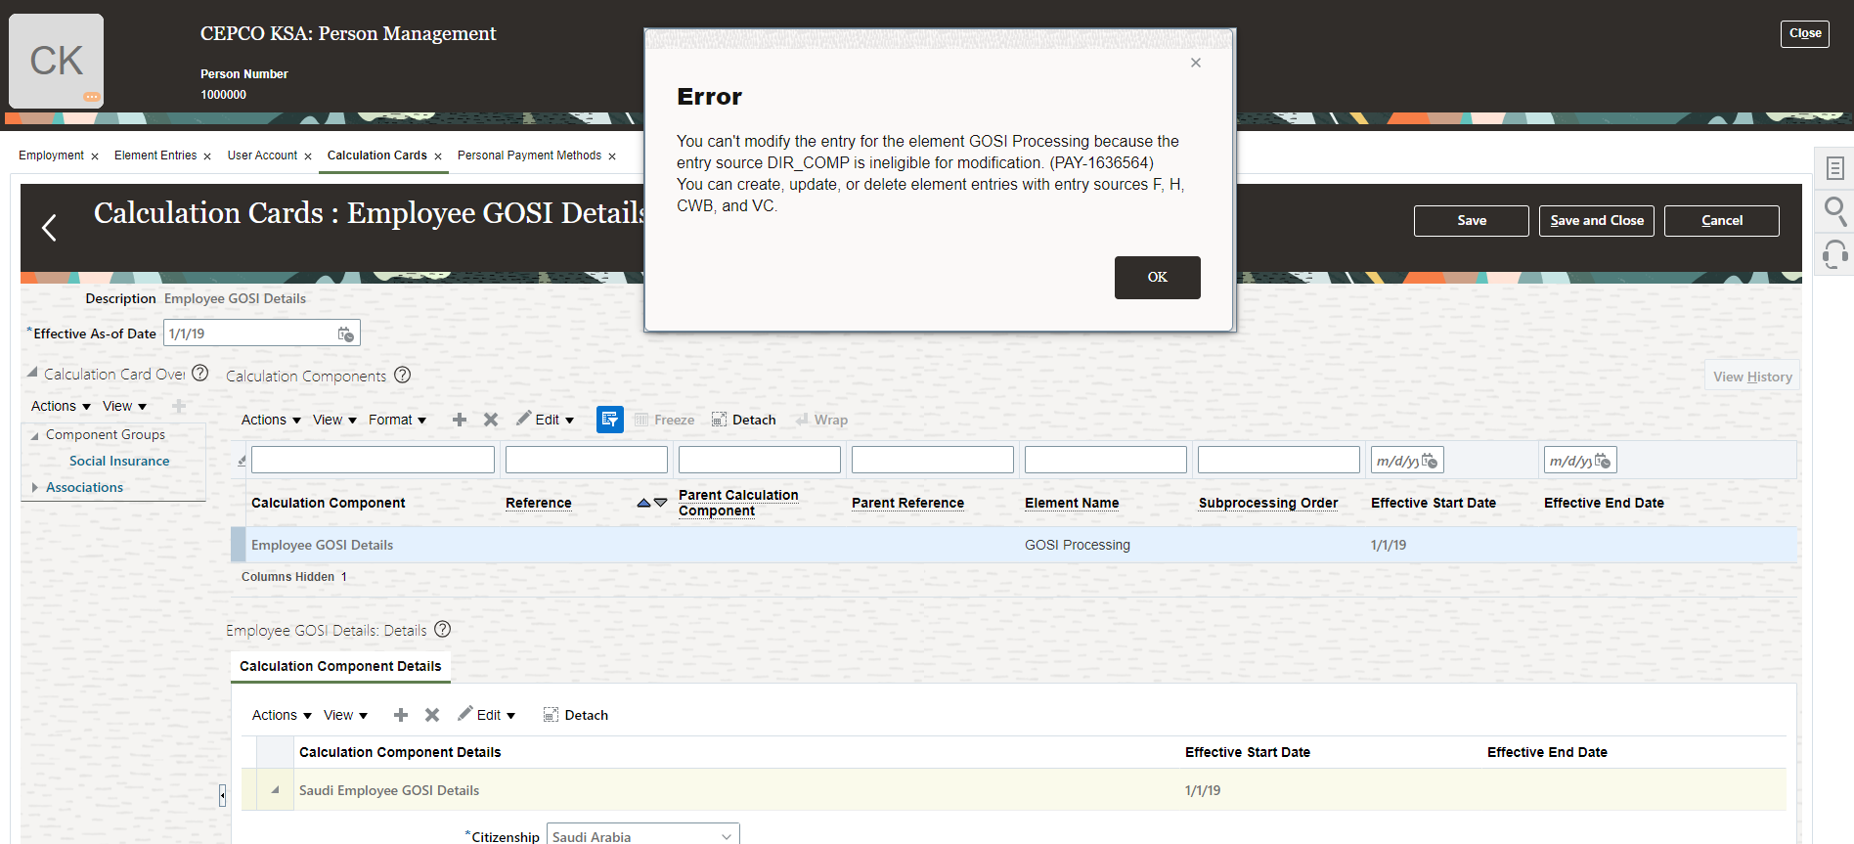This screenshot has width=1854, height=844.
Task: Sort Reference column descending
Action: click(x=660, y=503)
